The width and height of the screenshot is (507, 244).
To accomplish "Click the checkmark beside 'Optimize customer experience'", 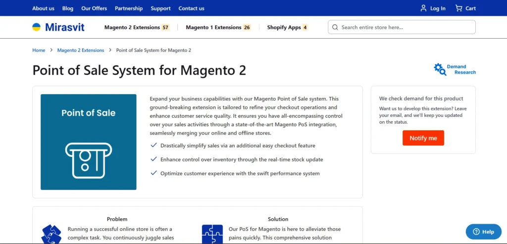I will (153, 173).
